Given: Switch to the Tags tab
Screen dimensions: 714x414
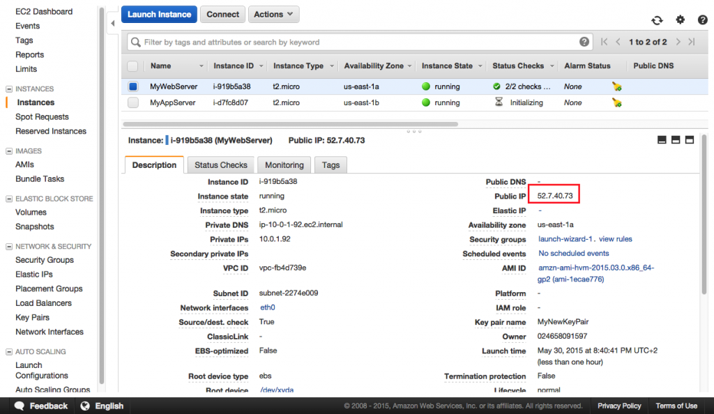Looking at the screenshot, I should click(331, 164).
